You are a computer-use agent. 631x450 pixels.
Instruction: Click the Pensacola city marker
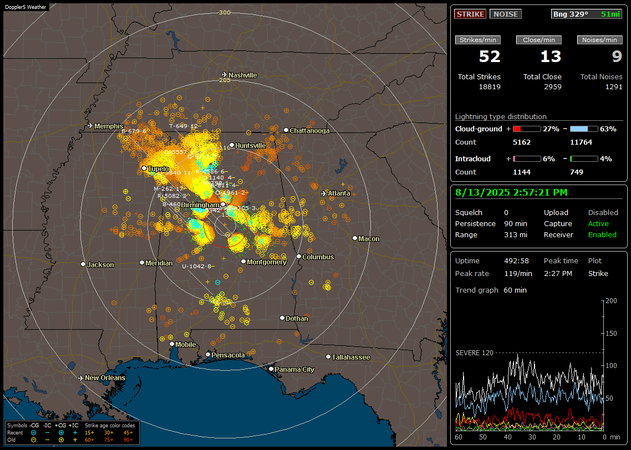[x=207, y=355]
